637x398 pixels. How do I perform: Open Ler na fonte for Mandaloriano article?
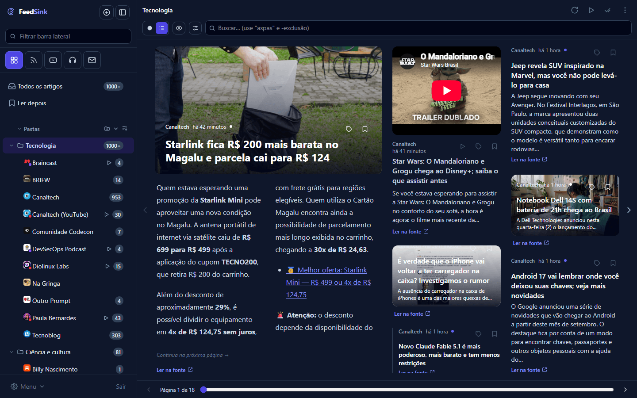[x=411, y=232]
